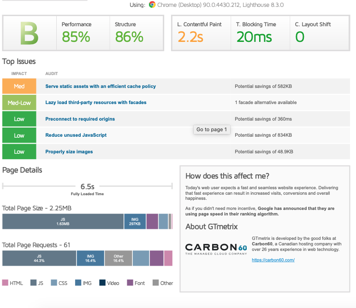Click the 'How does this affect me?' heading

227,176
